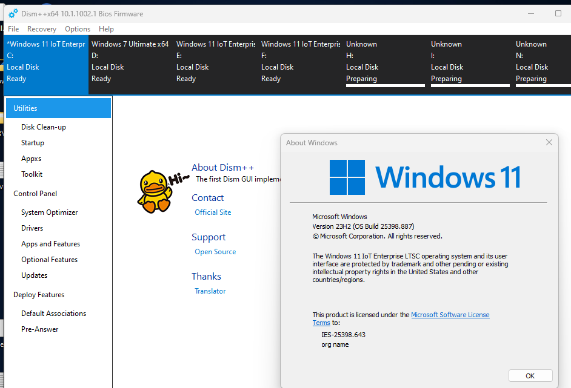This screenshot has width=571, height=388.
Task: Open Pre-Answer in sidebar
Action: pyautogui.click(x=39, y=329)
